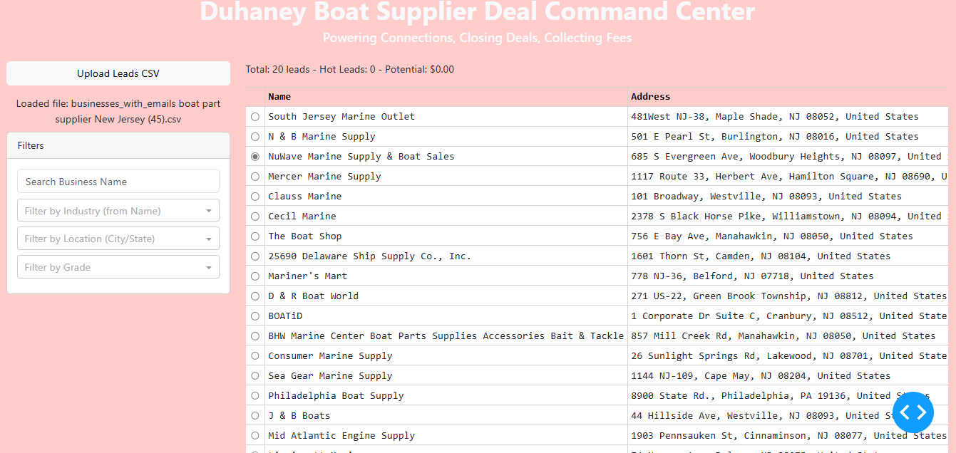Select radio for NuWave Marine Supply & Boat Sales

255,157
